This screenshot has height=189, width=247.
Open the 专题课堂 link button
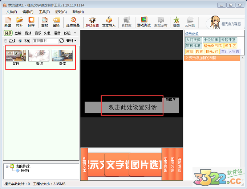coord(228,40)
